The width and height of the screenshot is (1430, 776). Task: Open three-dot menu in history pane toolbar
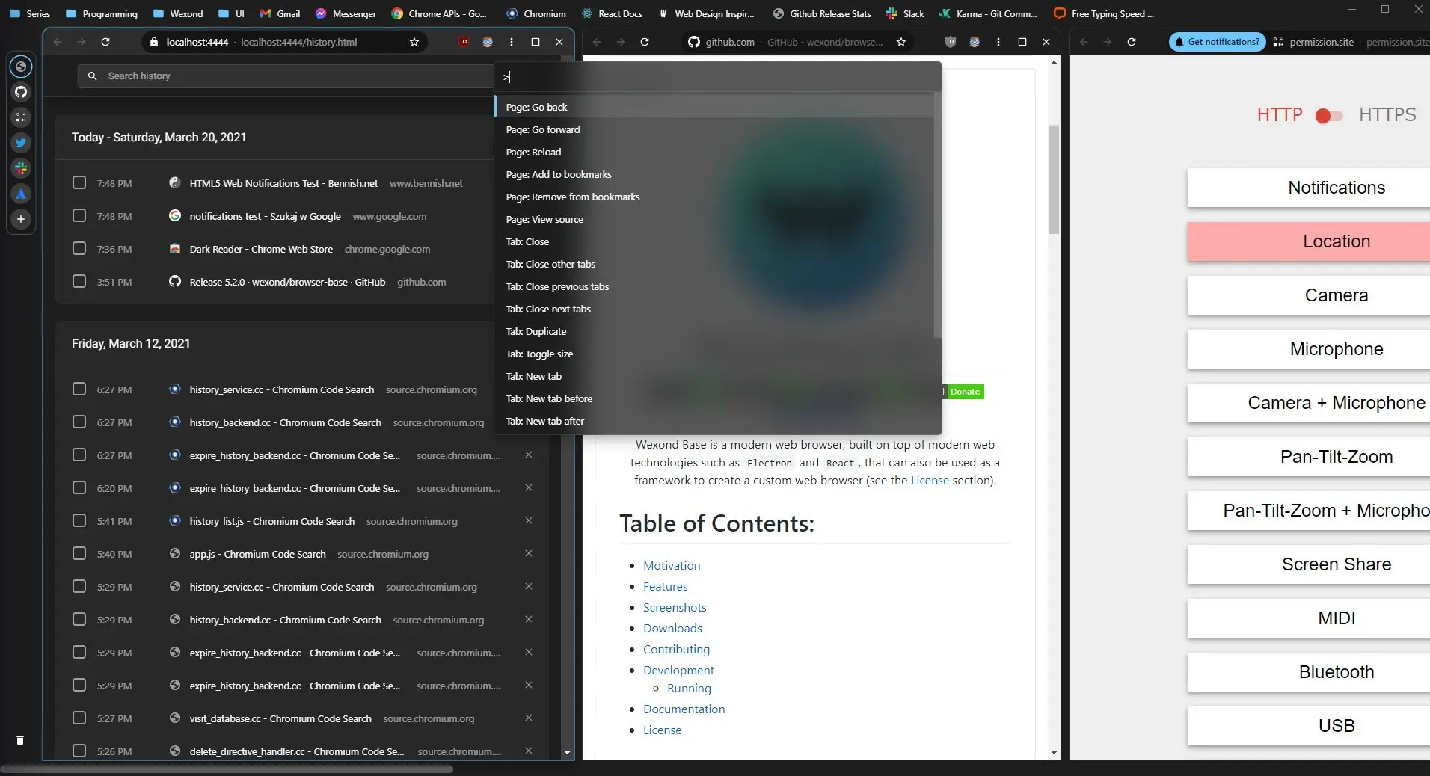coord(512,42)
